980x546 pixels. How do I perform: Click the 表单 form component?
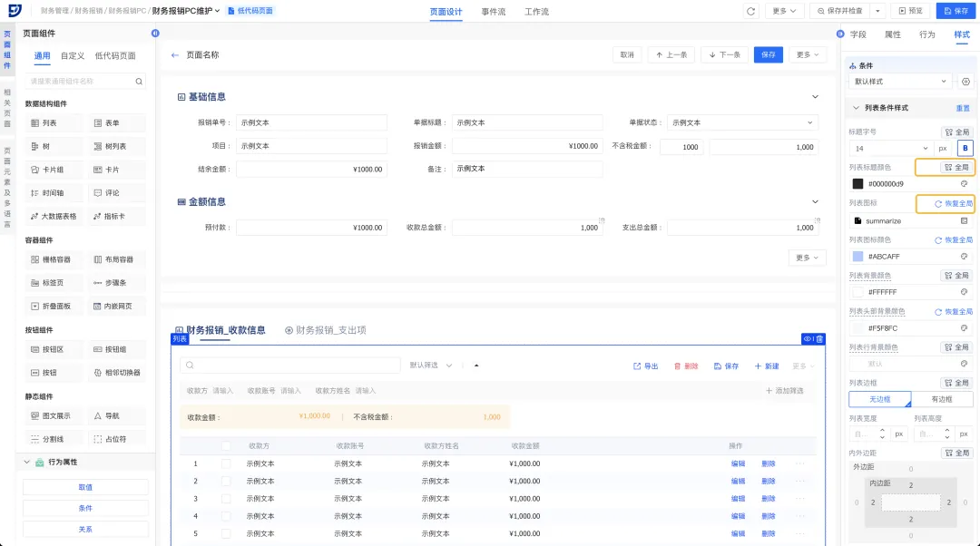(x=117, y=123)
